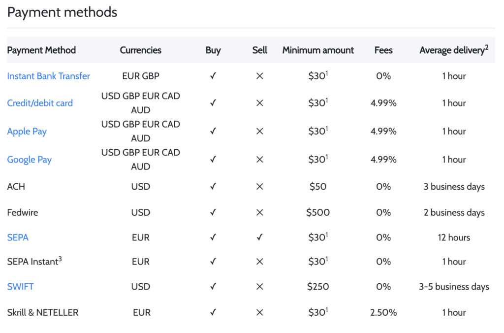Image resolution: width=504 pixels, height=333 pixels.
Task: Open the Apple Pay link
Action: [27, 131]
